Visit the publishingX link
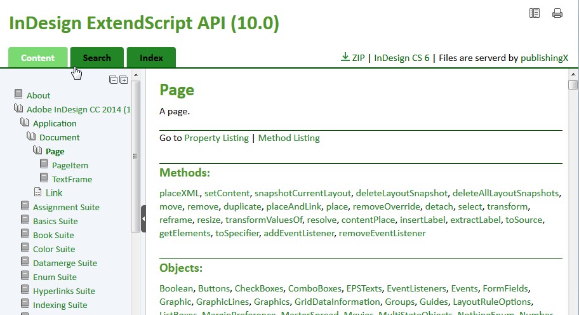 [544, 58]
